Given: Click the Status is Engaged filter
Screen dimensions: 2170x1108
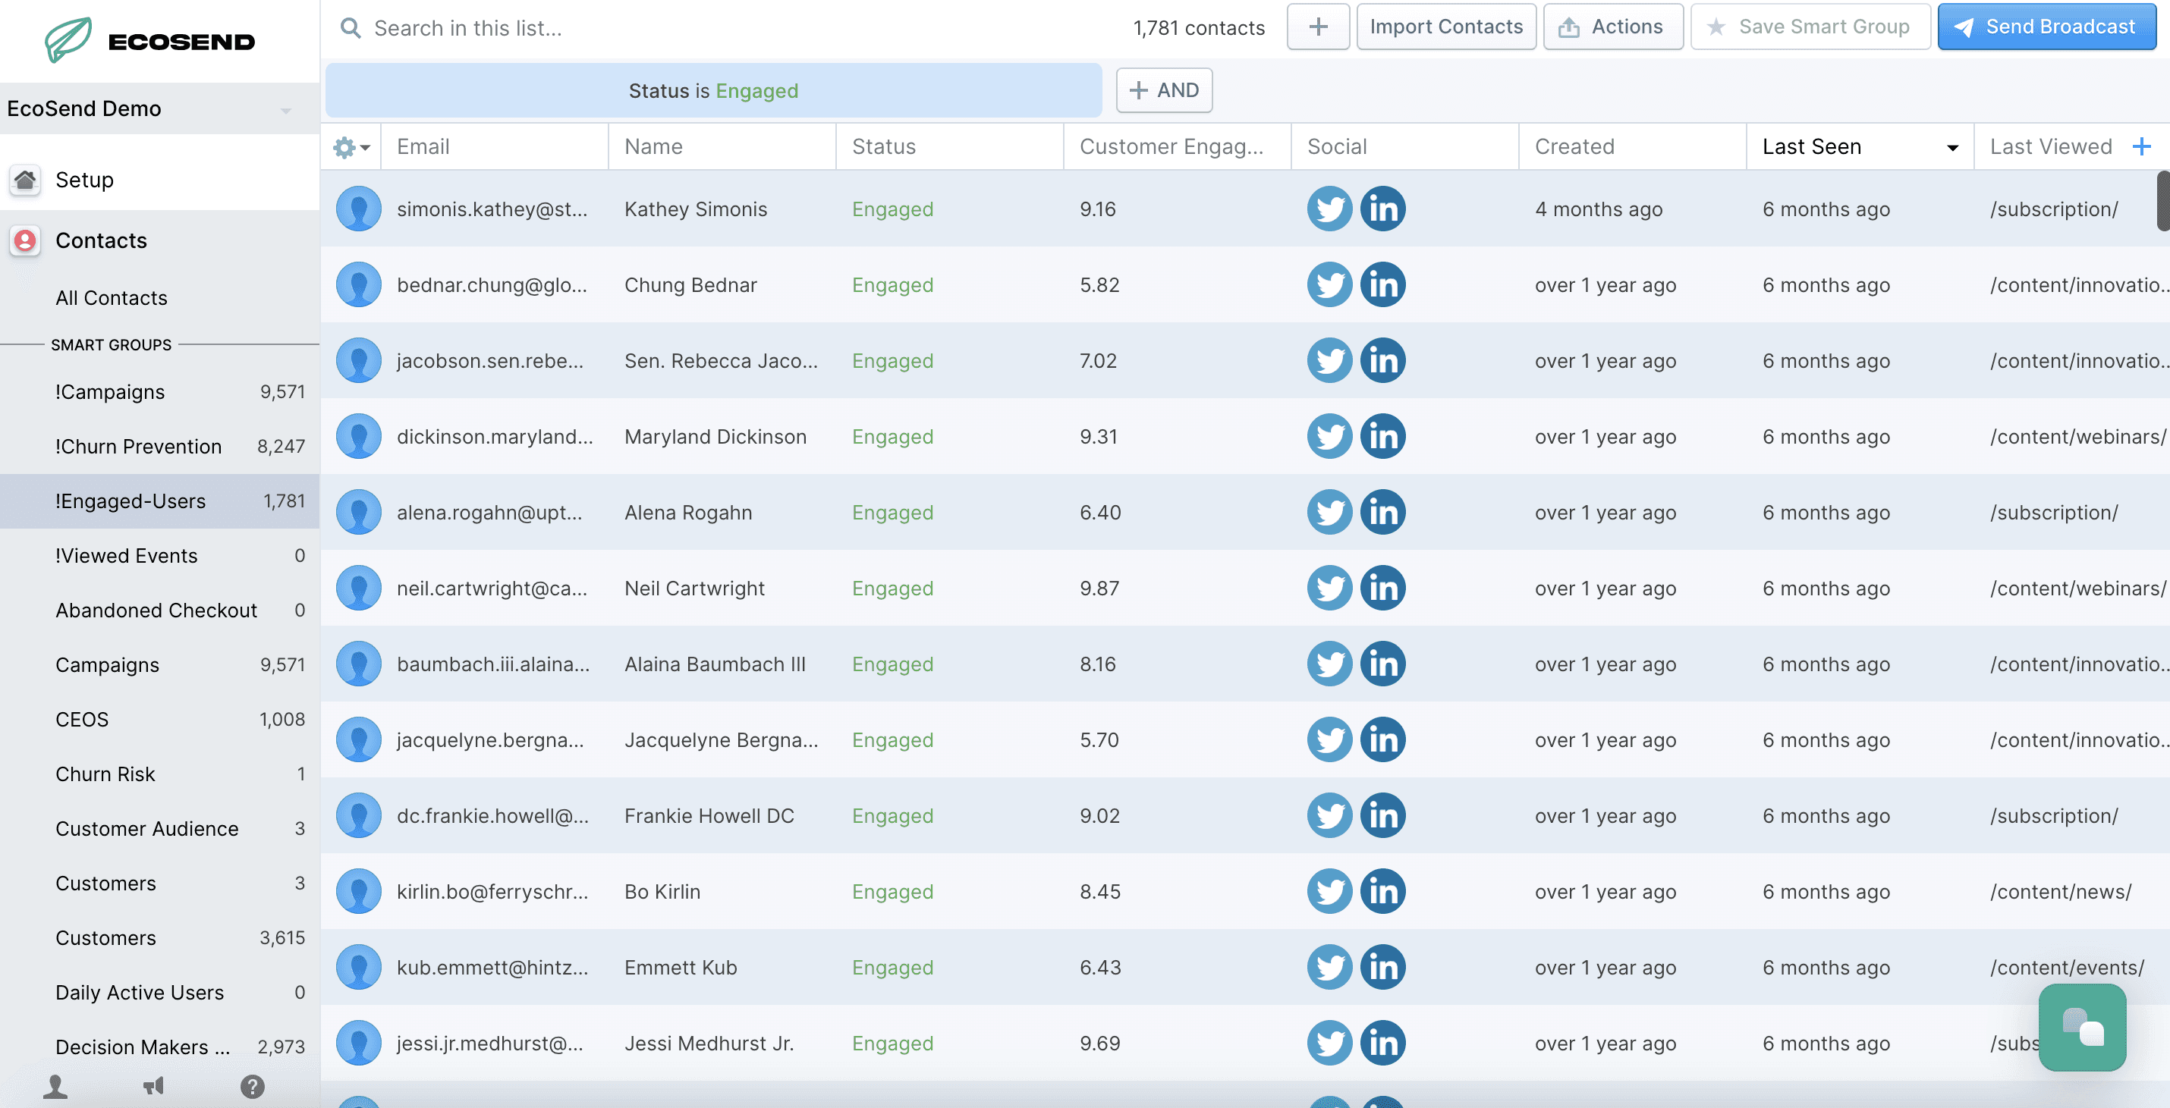Looking at the screenshot, I should click(x=712, y=91).
